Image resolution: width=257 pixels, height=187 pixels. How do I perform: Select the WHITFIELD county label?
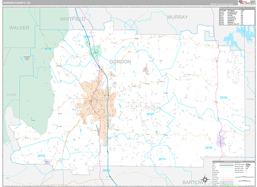tap(72, 19)
